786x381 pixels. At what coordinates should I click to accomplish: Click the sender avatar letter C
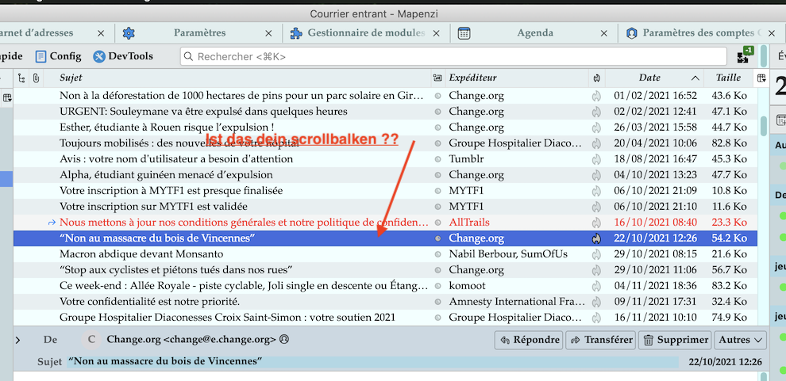(x=91, y=340)
